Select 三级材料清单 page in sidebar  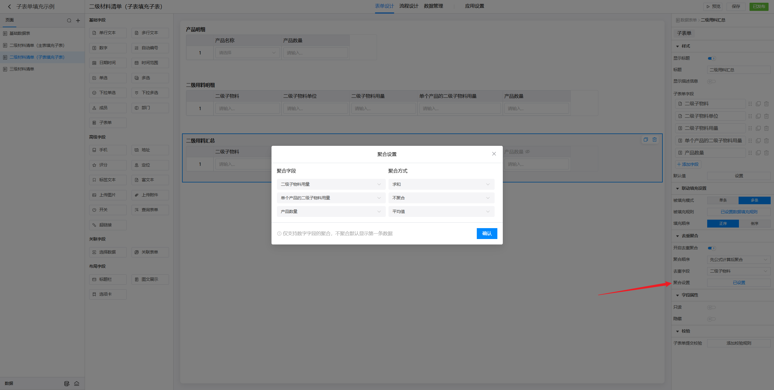tap(22, 69)
